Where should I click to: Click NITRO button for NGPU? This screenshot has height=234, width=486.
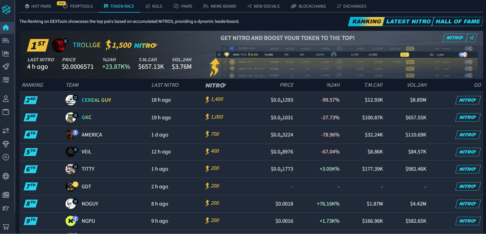[x=468, y=221]
